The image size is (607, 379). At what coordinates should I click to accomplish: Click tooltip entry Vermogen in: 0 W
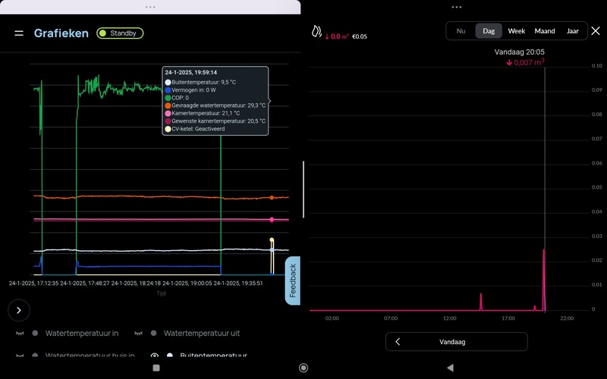(190, 89)
